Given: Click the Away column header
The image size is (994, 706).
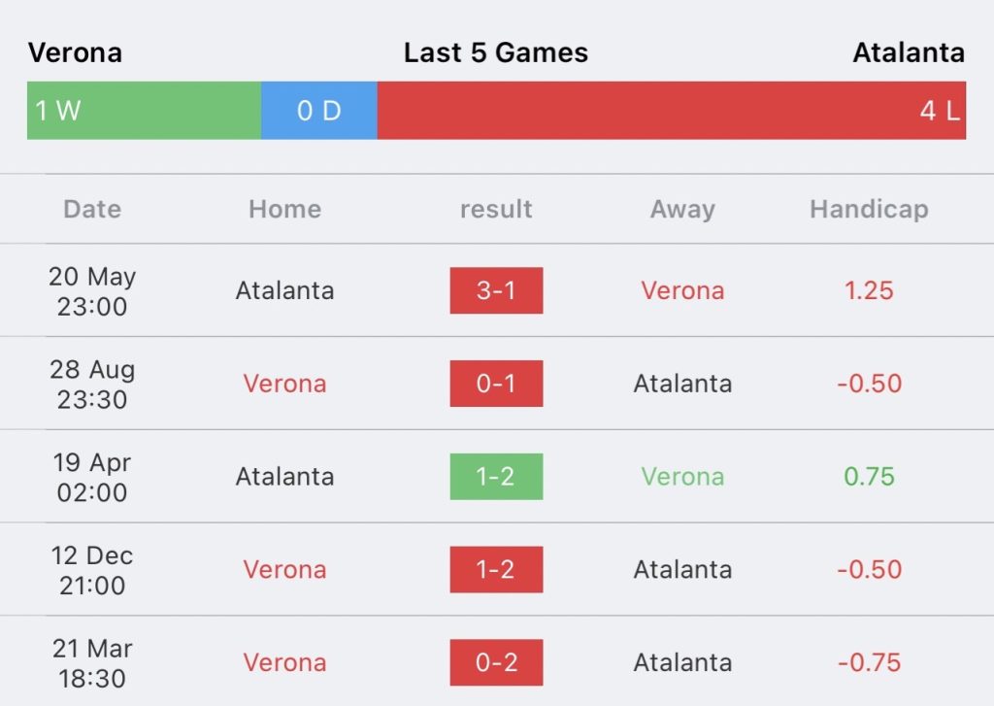Looking at the screenshot, I should click(682, 210).
